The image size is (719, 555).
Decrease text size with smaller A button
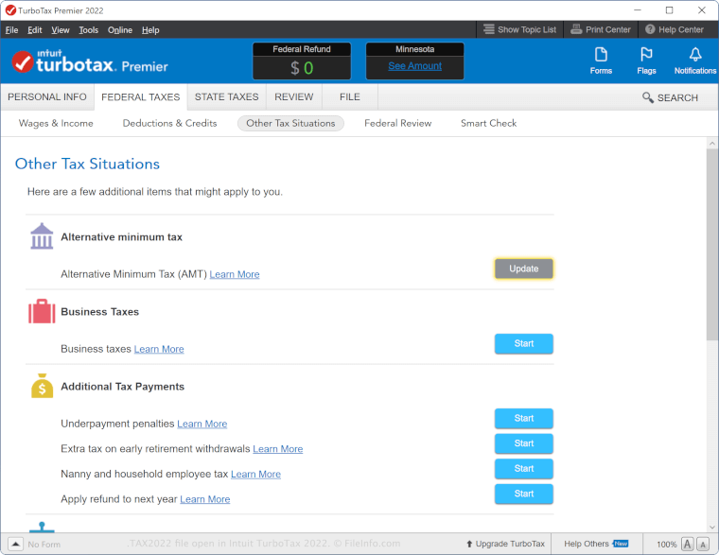point(703,545)
